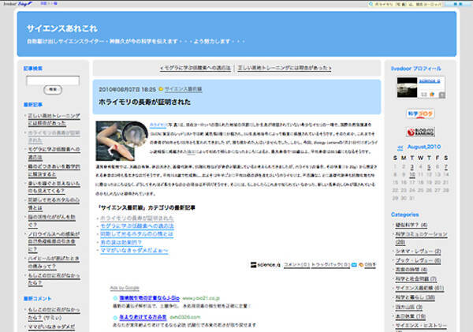Open the トラックバック(0) link
473x332 pixels.
(330, 265)
